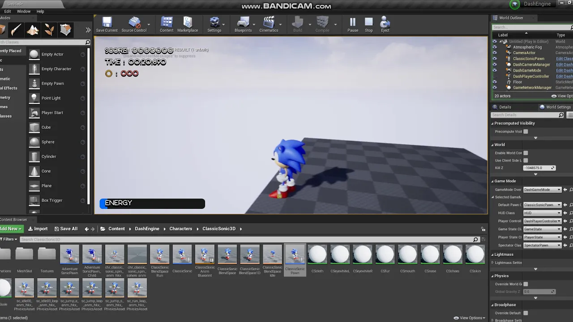The height and width of the screenshot is (322, 573).
Task: Open the Marketplace toolbar icon
Action: pyautogui.click(x=188, y=25)
